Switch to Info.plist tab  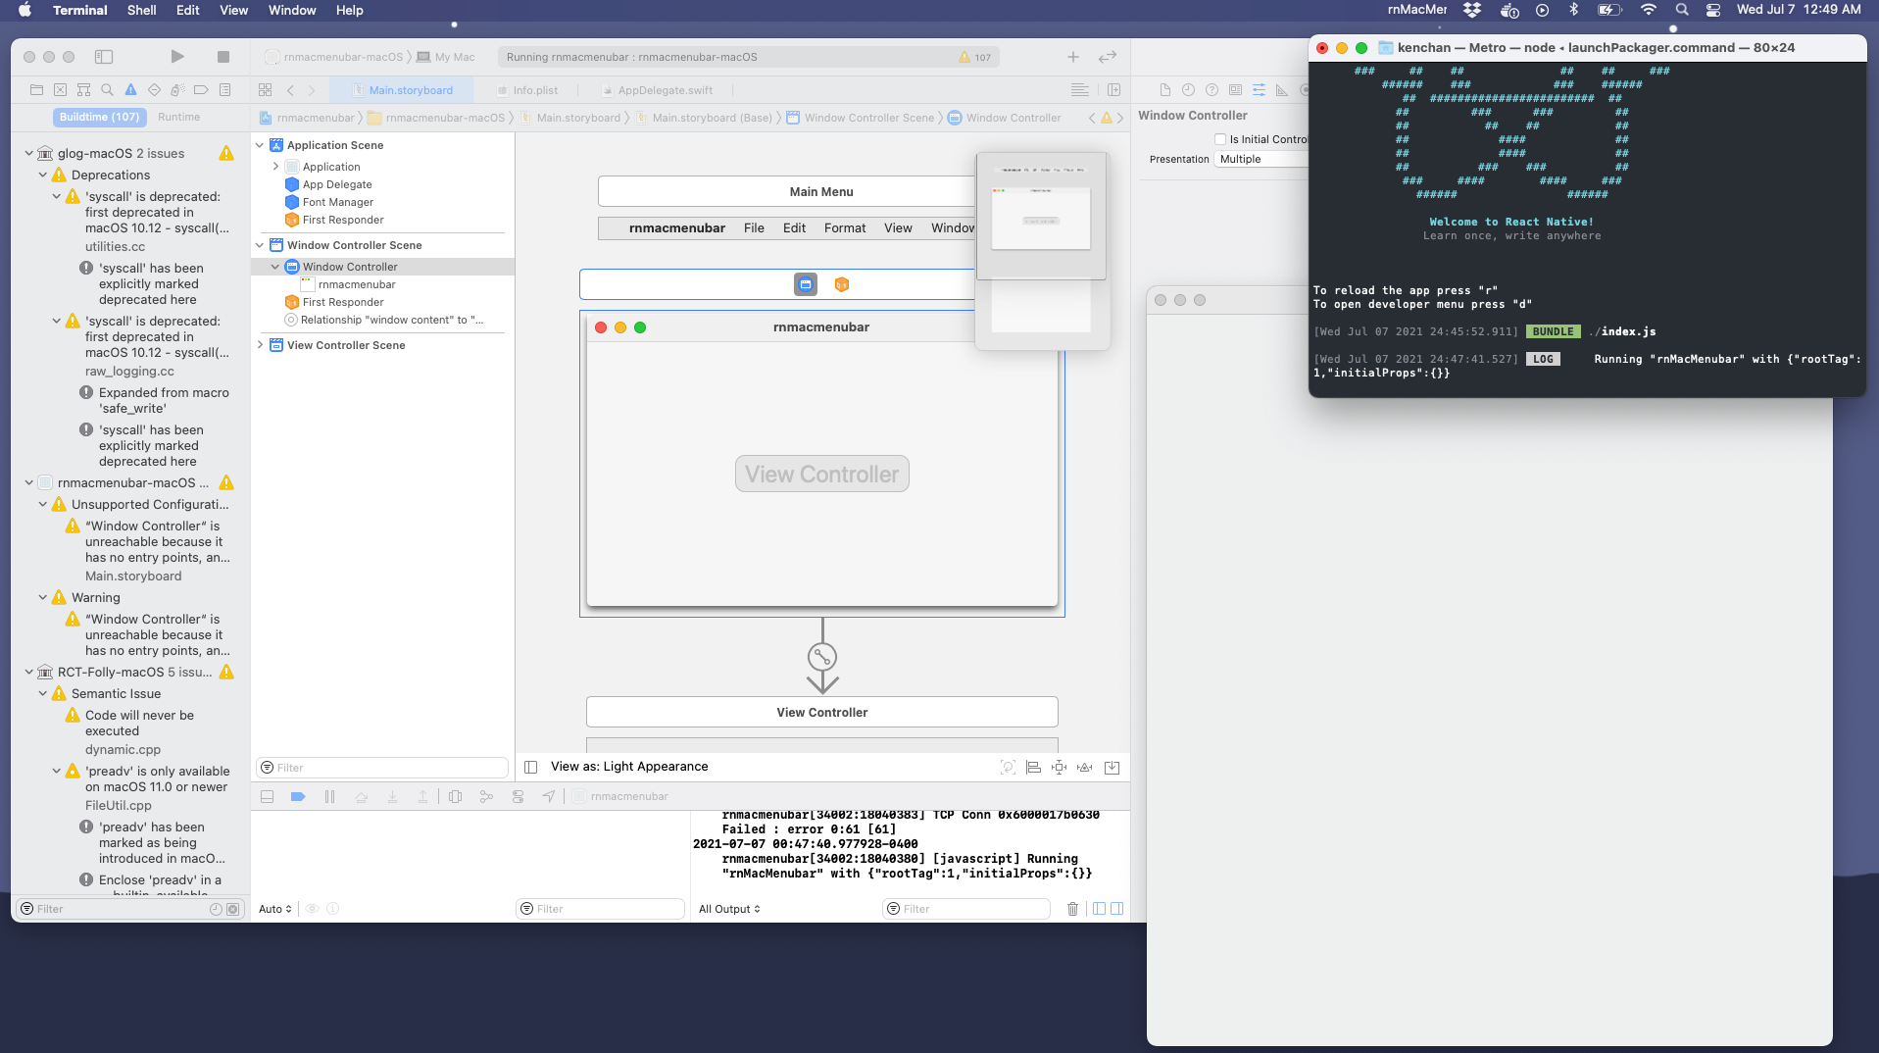pos(527,90)
